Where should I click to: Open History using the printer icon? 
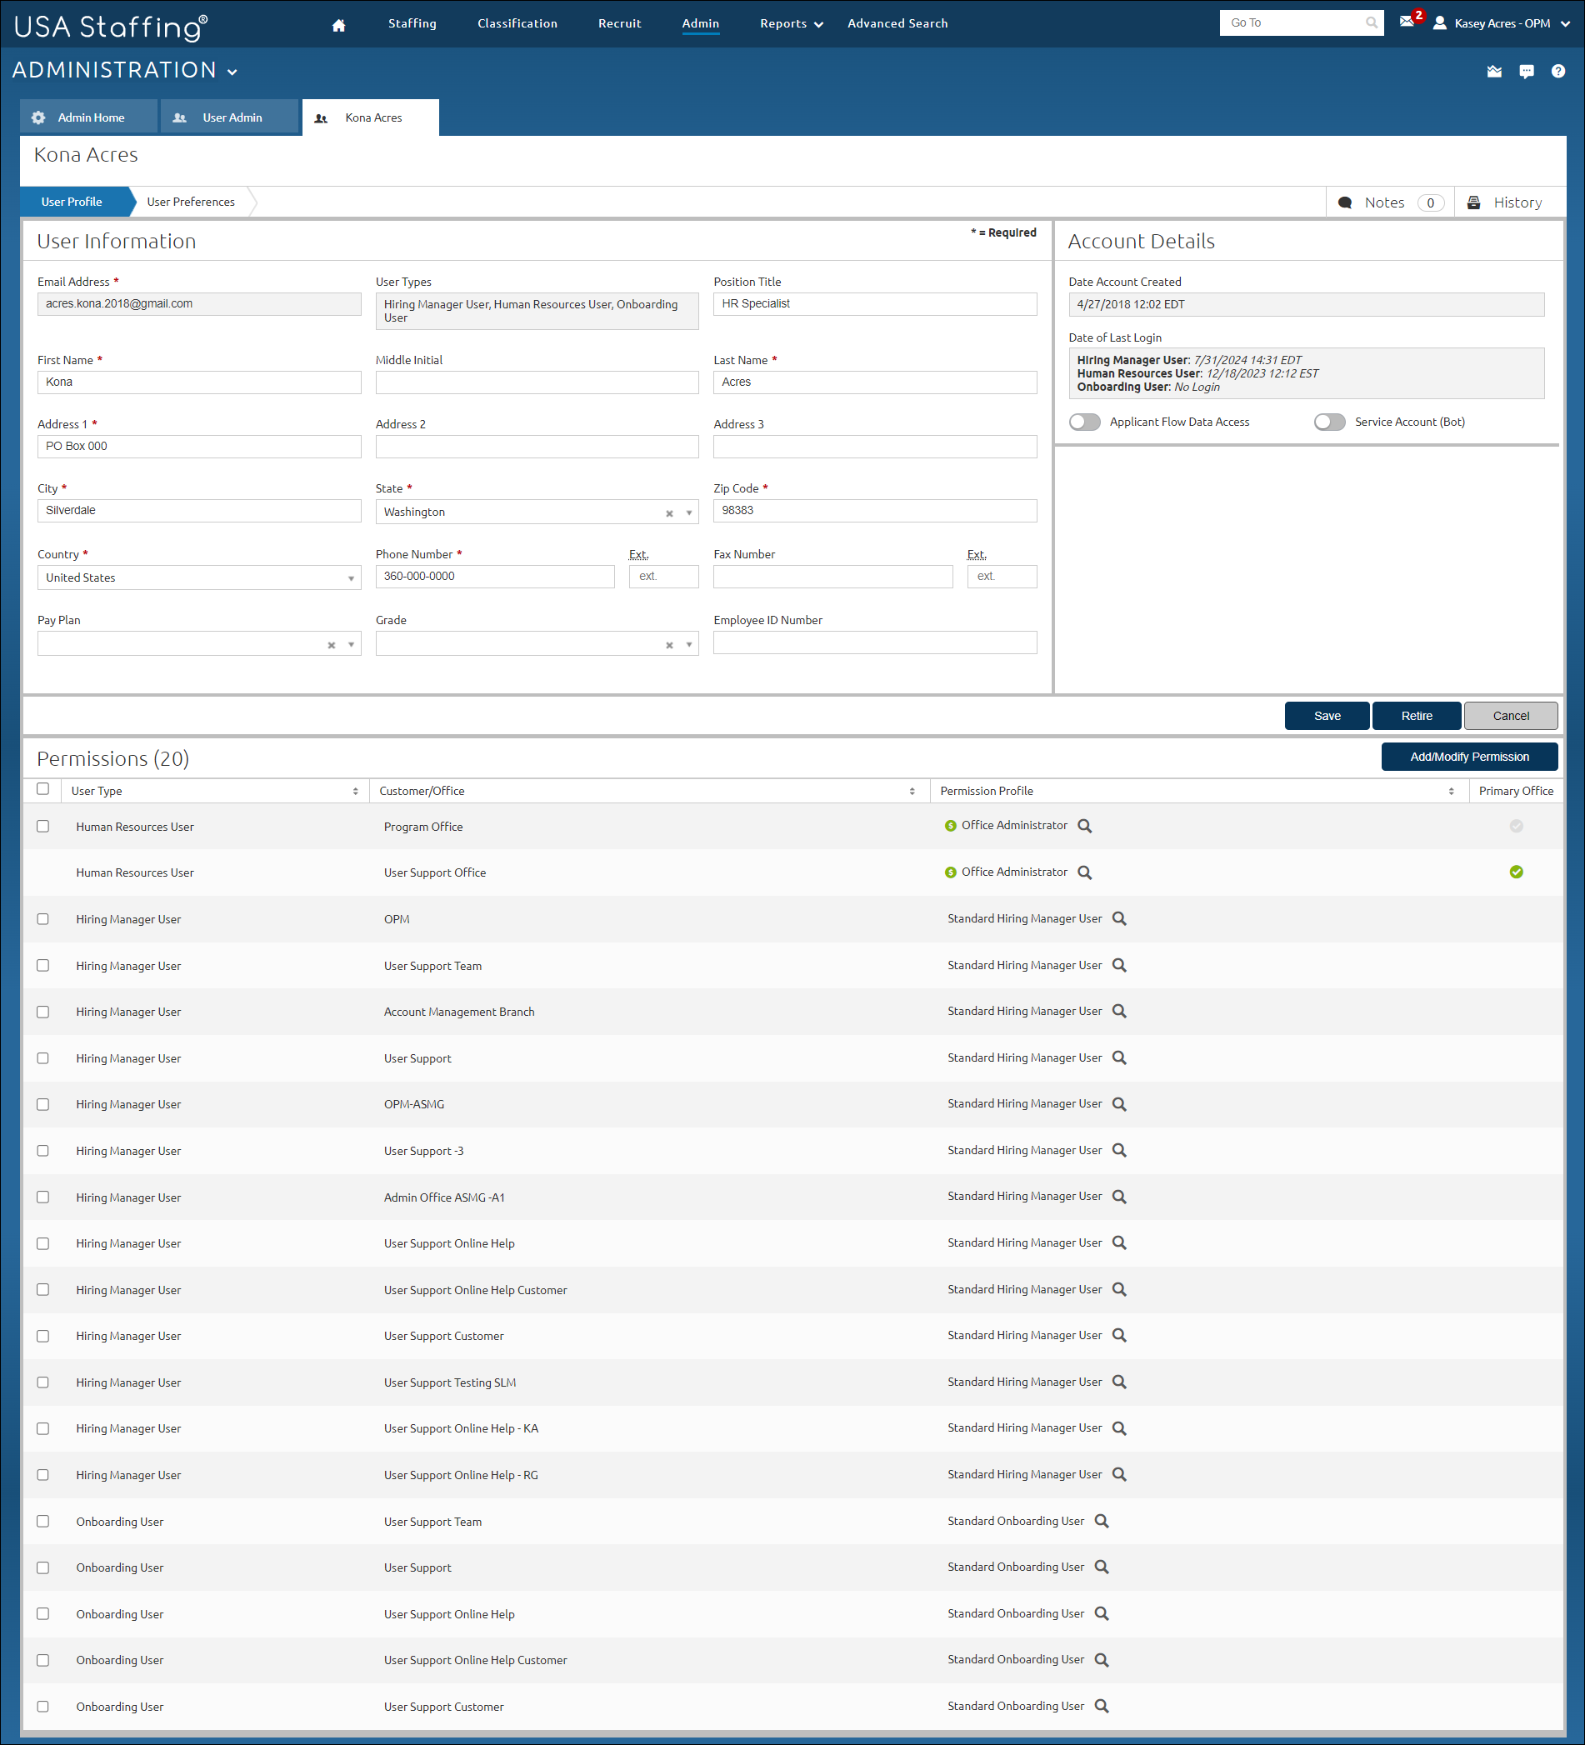point(1474,202)
